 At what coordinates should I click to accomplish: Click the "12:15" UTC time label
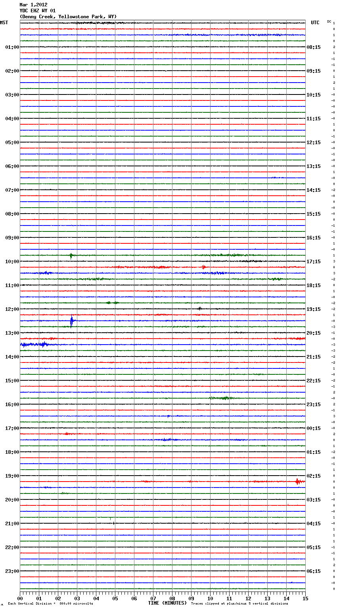point(314,143)
